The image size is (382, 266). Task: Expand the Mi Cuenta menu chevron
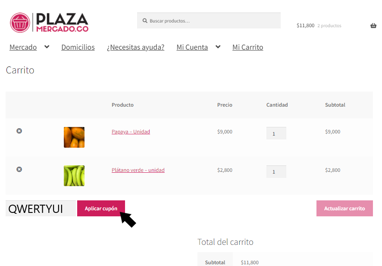click(x=218, y=47)
